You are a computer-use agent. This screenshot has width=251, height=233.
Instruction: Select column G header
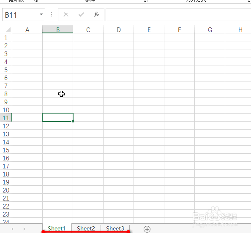(x=210, y=30)
